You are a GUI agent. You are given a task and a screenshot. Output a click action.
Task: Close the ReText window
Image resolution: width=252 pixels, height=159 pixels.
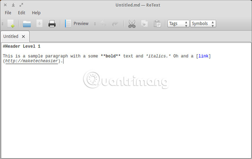(x=5, y=5)
